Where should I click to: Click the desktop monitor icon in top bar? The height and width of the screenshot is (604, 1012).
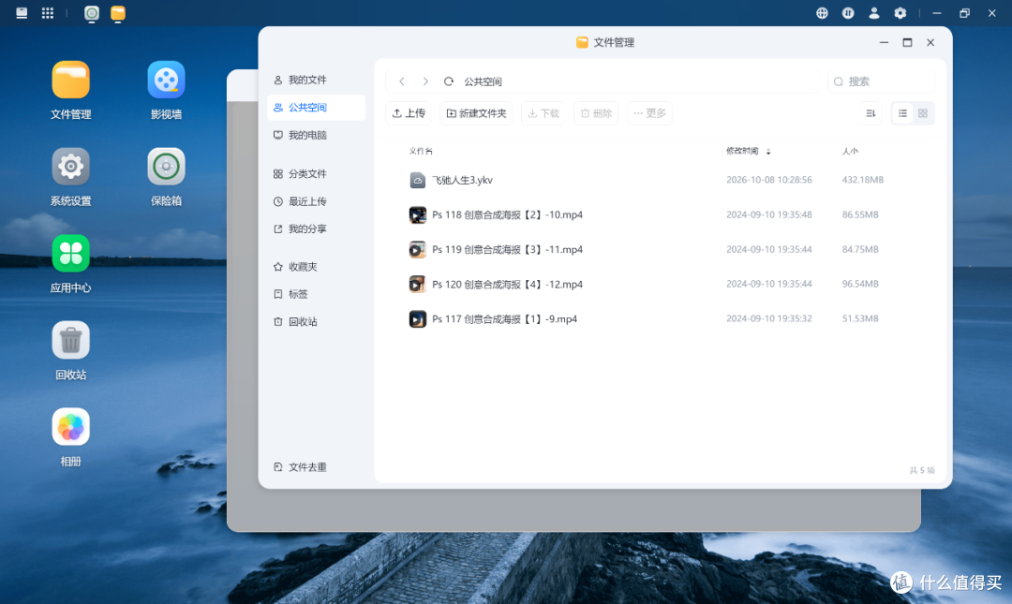click(x=22, y=13)
